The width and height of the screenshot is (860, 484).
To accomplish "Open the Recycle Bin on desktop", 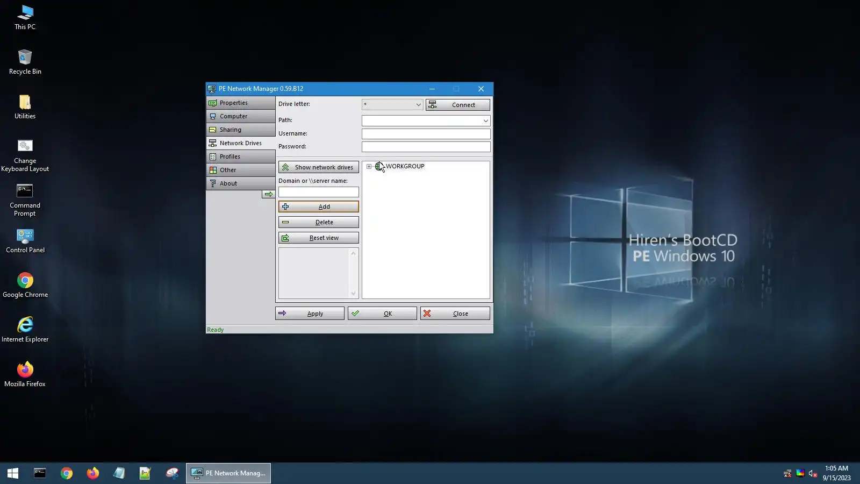I will (25, 62).
